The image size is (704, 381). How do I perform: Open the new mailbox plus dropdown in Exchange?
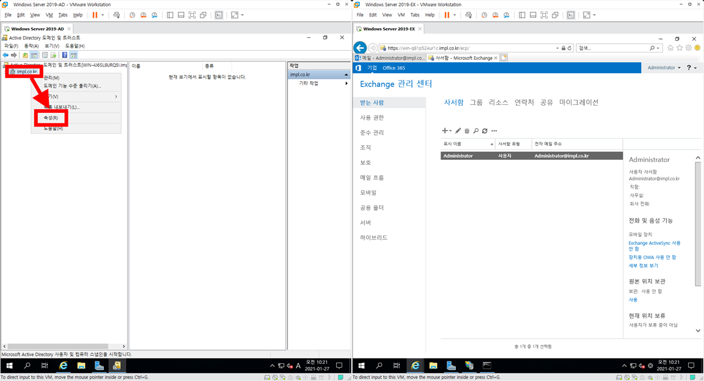447,131
